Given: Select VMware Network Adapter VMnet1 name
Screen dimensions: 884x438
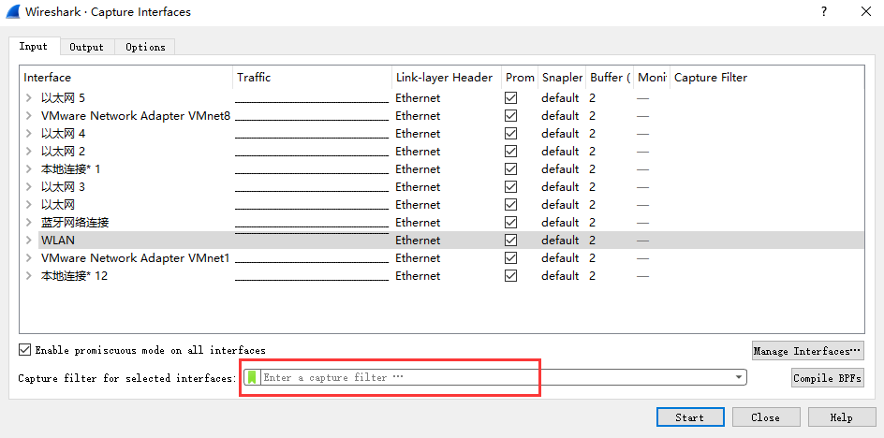Looking at the screenshot, I should click(x=136, y=257).
